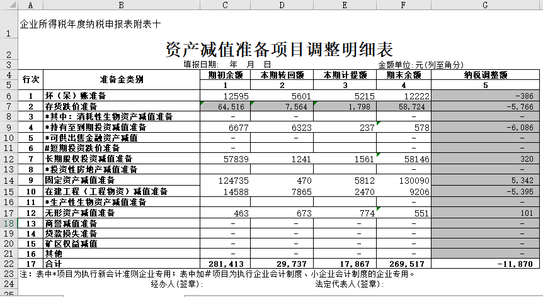
Task: Select the 合计 纳税调整额 value -11,870
Action: click(485, 264)
